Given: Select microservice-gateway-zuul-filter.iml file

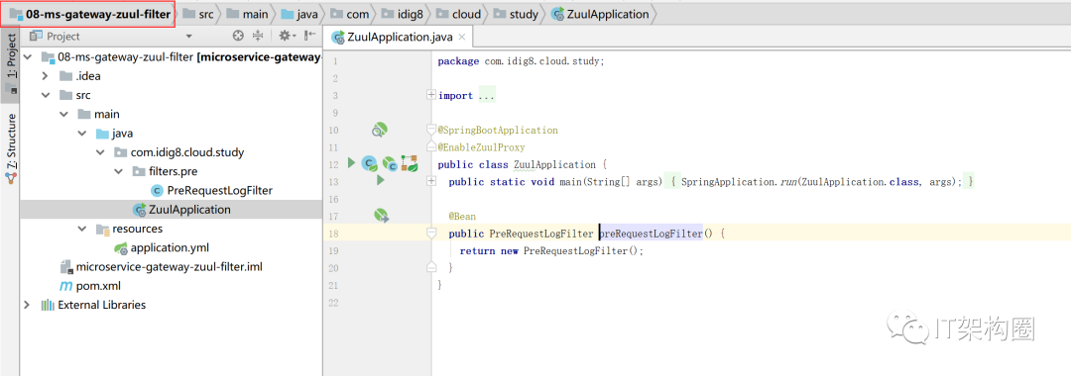Looking at the screenshot, I should [162, 267].
